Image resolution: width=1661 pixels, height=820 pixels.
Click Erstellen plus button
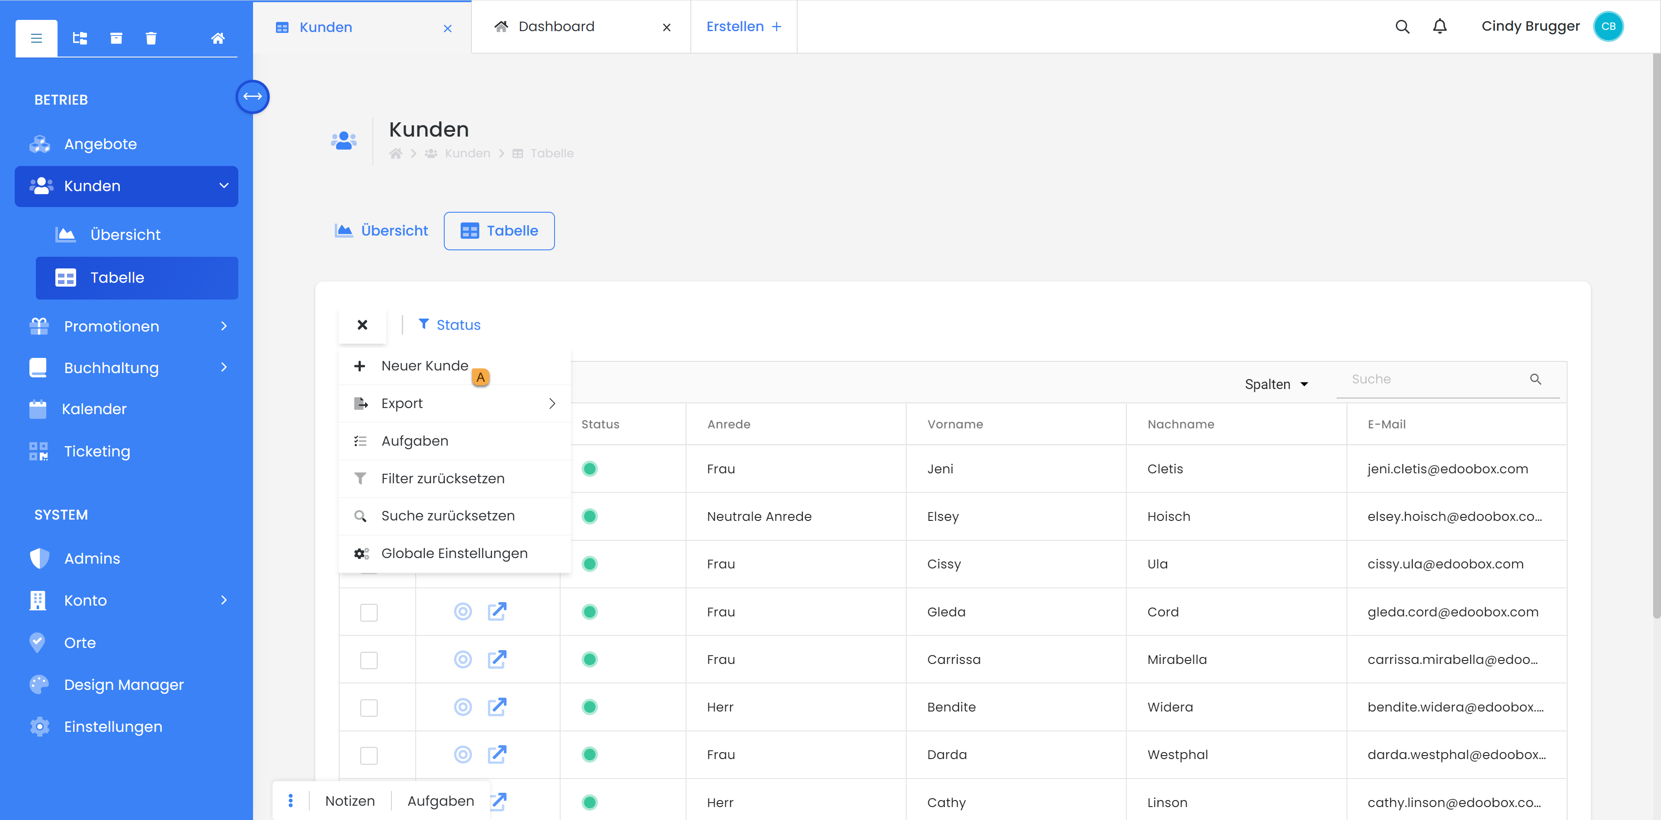(x=744, y=26)
